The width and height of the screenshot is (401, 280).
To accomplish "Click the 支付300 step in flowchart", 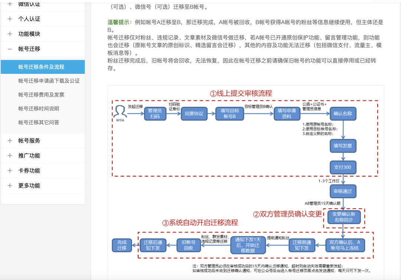I will (343, 167).
